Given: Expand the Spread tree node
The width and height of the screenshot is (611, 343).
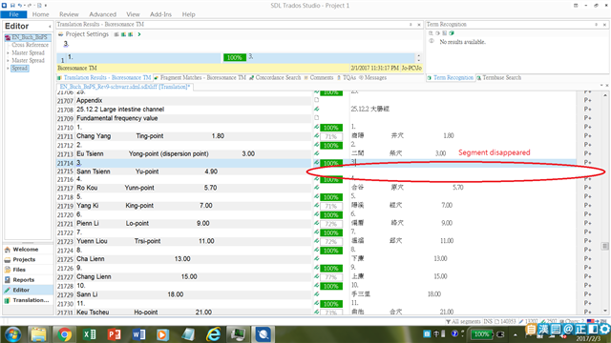Looking at the screenshot, I should tap(8, 69).
